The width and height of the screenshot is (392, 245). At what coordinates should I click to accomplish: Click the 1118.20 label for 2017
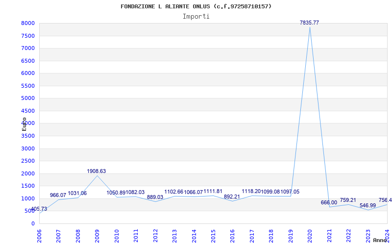(251, 191)
